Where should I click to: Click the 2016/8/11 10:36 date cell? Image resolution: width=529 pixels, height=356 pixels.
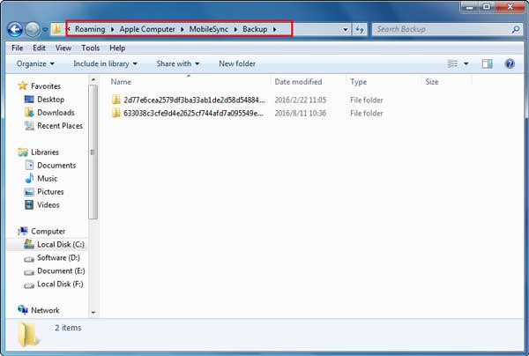point(301,114)
